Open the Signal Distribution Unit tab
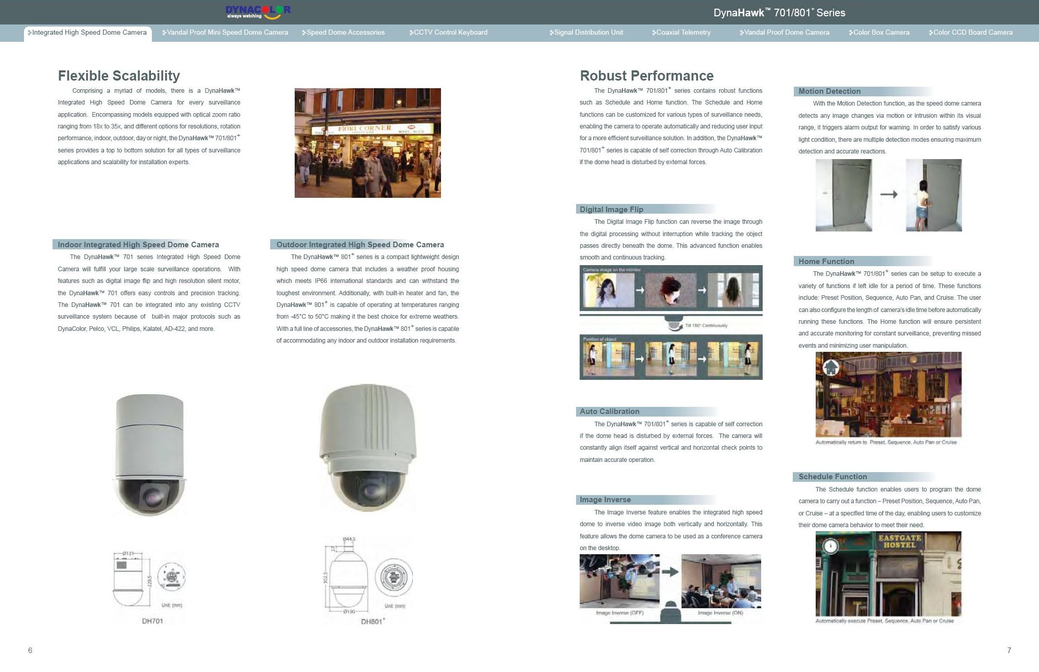The width and height of the screenshot is (1039, 672). pos(586,33)
